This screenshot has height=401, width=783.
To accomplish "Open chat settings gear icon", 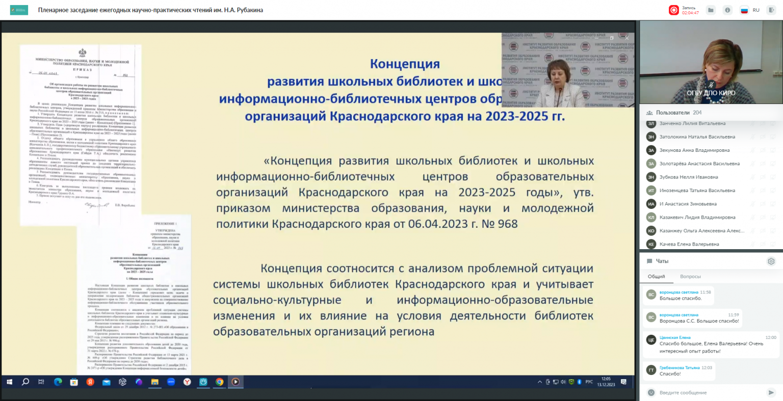I will [x=771, y=261].
